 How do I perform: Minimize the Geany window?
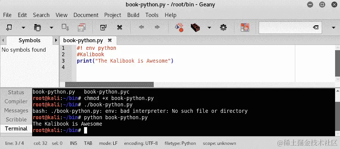[x=310, y=5]
